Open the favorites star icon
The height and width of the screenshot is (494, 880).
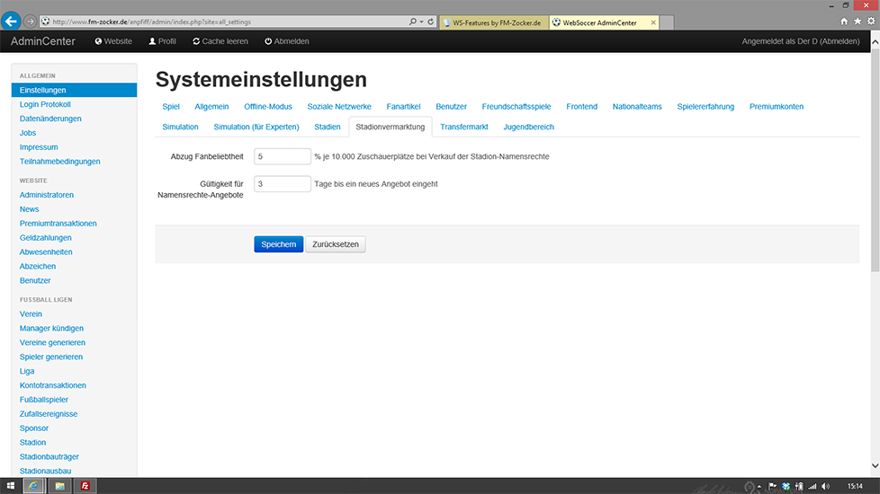click(x=857, y=21)
